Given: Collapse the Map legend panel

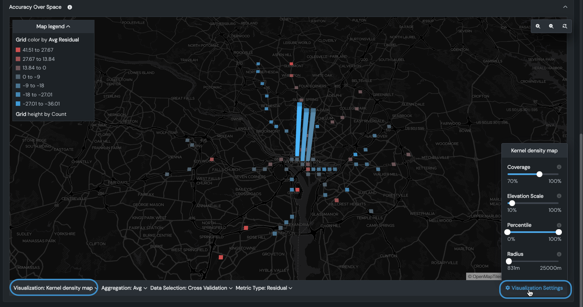Looking at the screenshot, I should click(53, 26).
